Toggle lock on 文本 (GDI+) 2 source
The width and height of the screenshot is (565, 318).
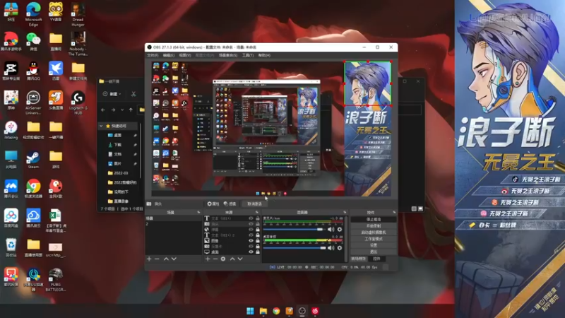pos(258,235)
